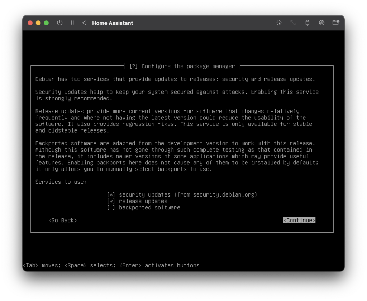This screenshot has width=367, height=301.
Task: Click the Home Assistant window title
Action: click(x=113, y=23)
